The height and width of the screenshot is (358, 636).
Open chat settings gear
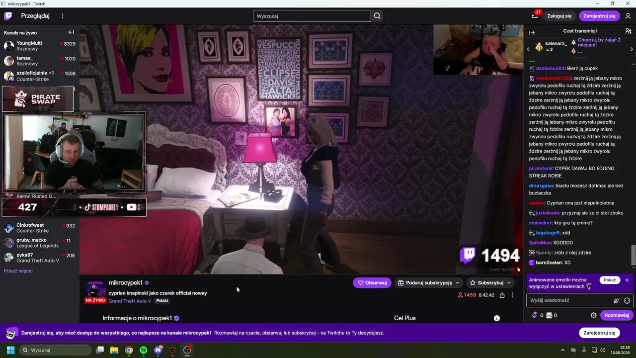point(593,315)
